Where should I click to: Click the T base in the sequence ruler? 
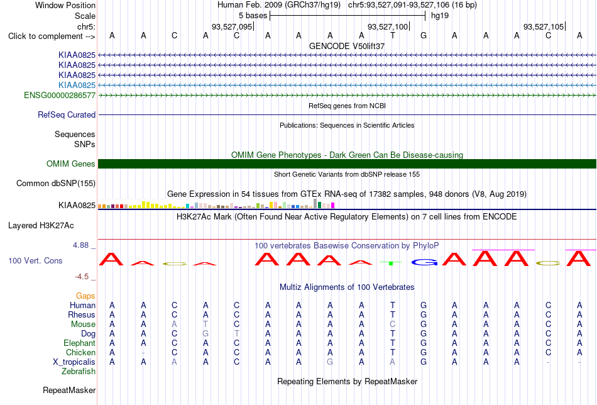pos(393,36)
